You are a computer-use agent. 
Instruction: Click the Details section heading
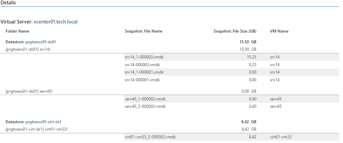tap(8, 3)
